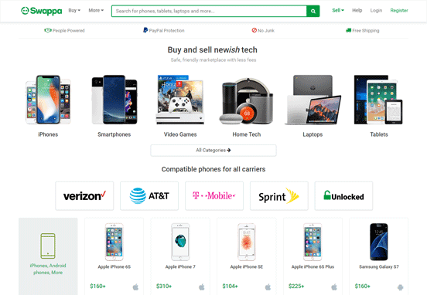
Task: Open the Swappa logo home link
Action: [42, 11]
